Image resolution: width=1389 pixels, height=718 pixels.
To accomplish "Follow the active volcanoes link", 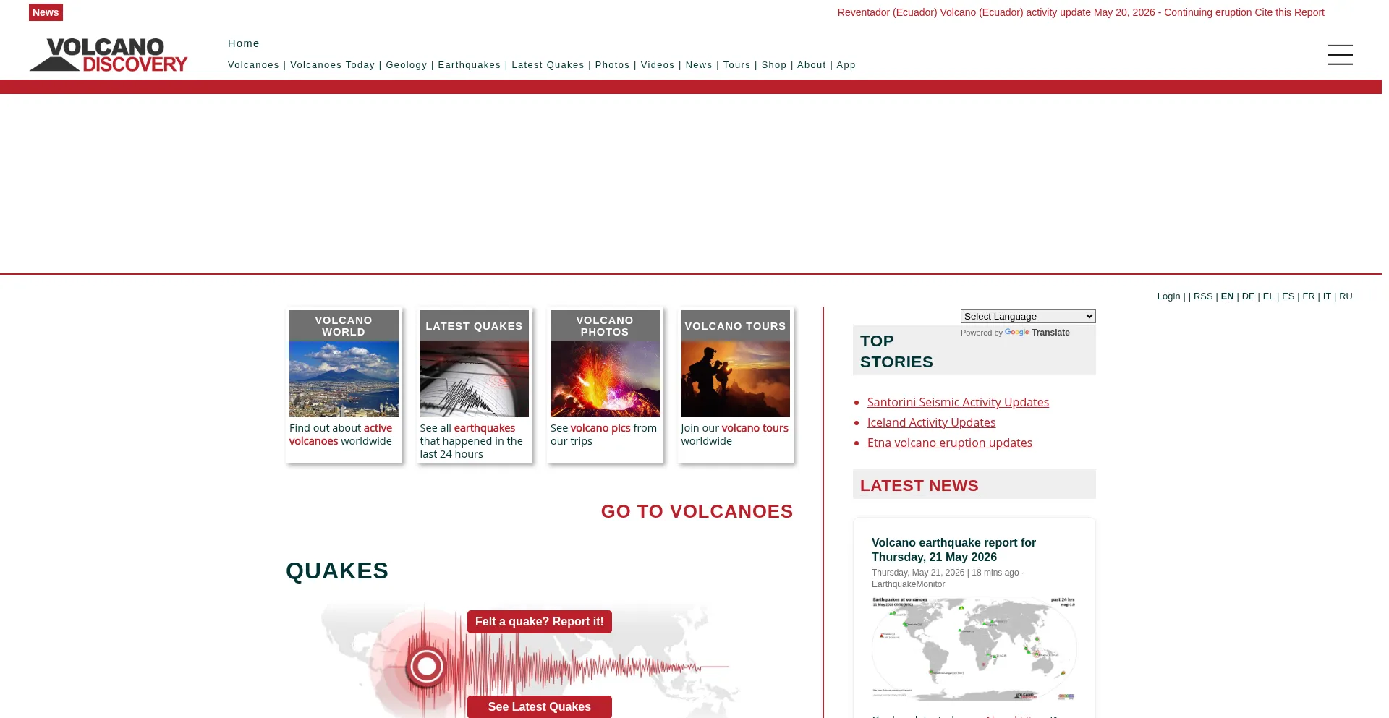I will pyautogui.click(x=378, y=428).
